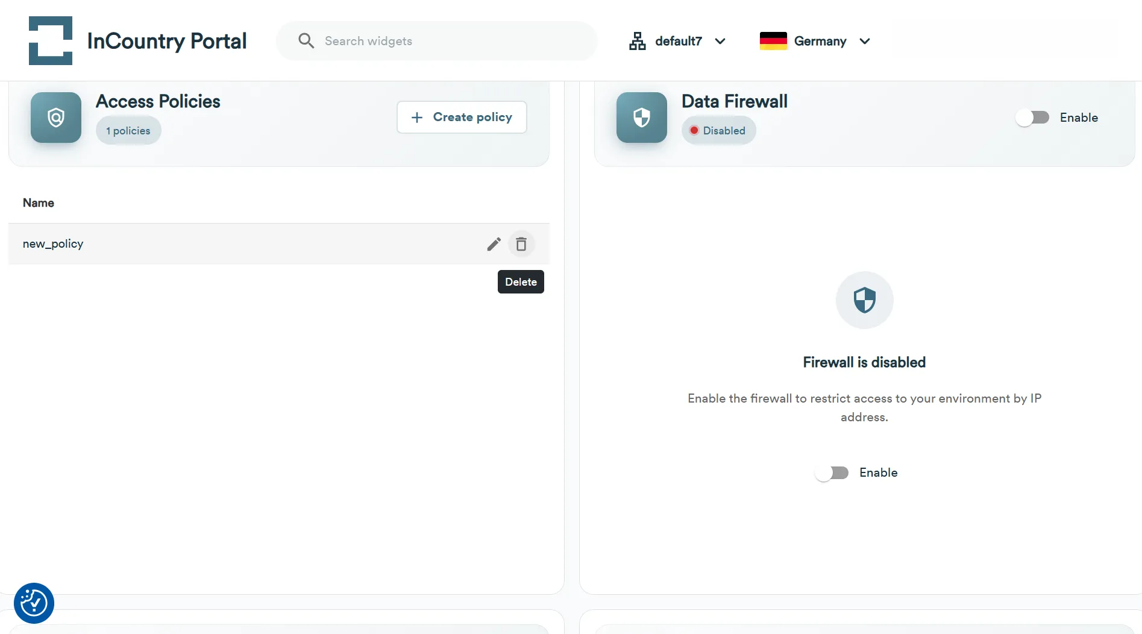
Task: Click the Access Policies shield icon
Action: coord(56,118)
